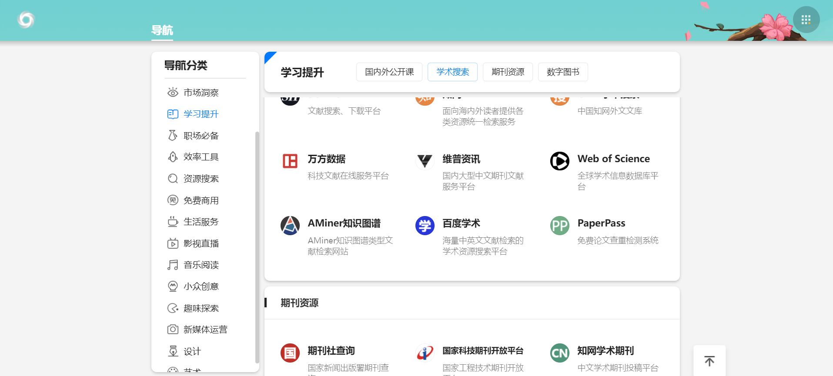The height and width of the screenshot is (376, 833).
Task: Click the 趣味探索 icon
Action: (x=173, y=308)
